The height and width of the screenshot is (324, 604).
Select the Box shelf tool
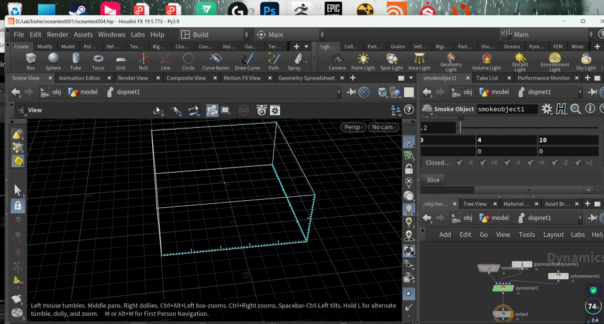point(31,62)
